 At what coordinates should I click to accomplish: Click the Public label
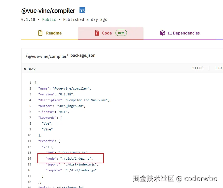pyautogui.click(x=49, y=19)
